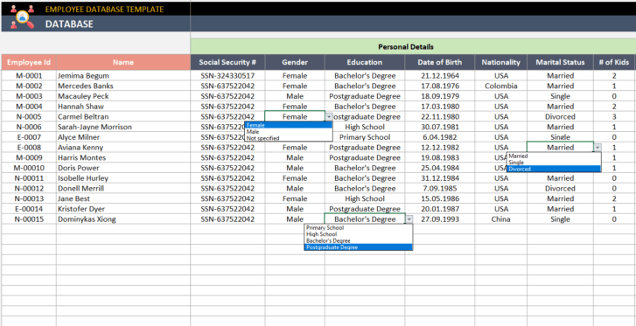Select date of birth 30.07.1981
This screenshot has width=636, height=326.
[440, 127]
